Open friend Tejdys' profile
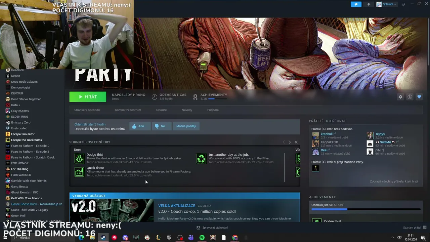 [x=380, y=134]
